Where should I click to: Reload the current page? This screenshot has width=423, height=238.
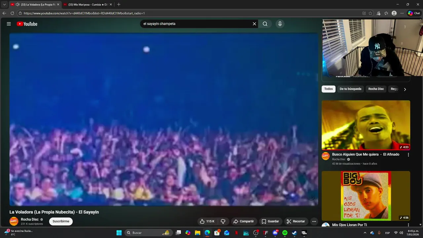12,13
